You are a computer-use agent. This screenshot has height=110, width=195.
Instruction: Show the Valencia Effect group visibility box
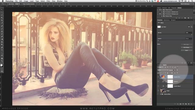[x=158, y=94]
